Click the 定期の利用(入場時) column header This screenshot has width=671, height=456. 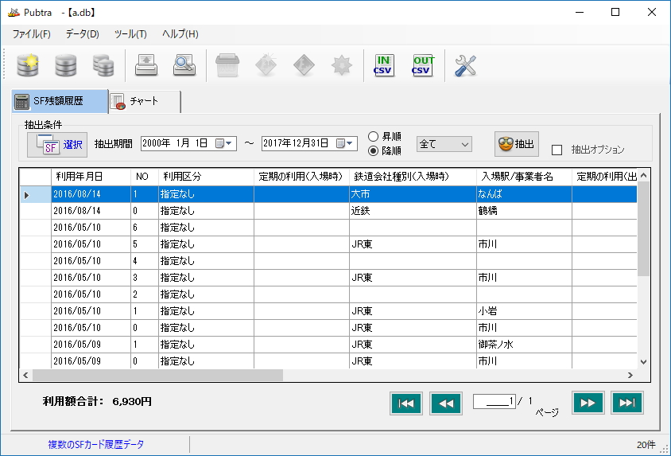pos(301,177)
